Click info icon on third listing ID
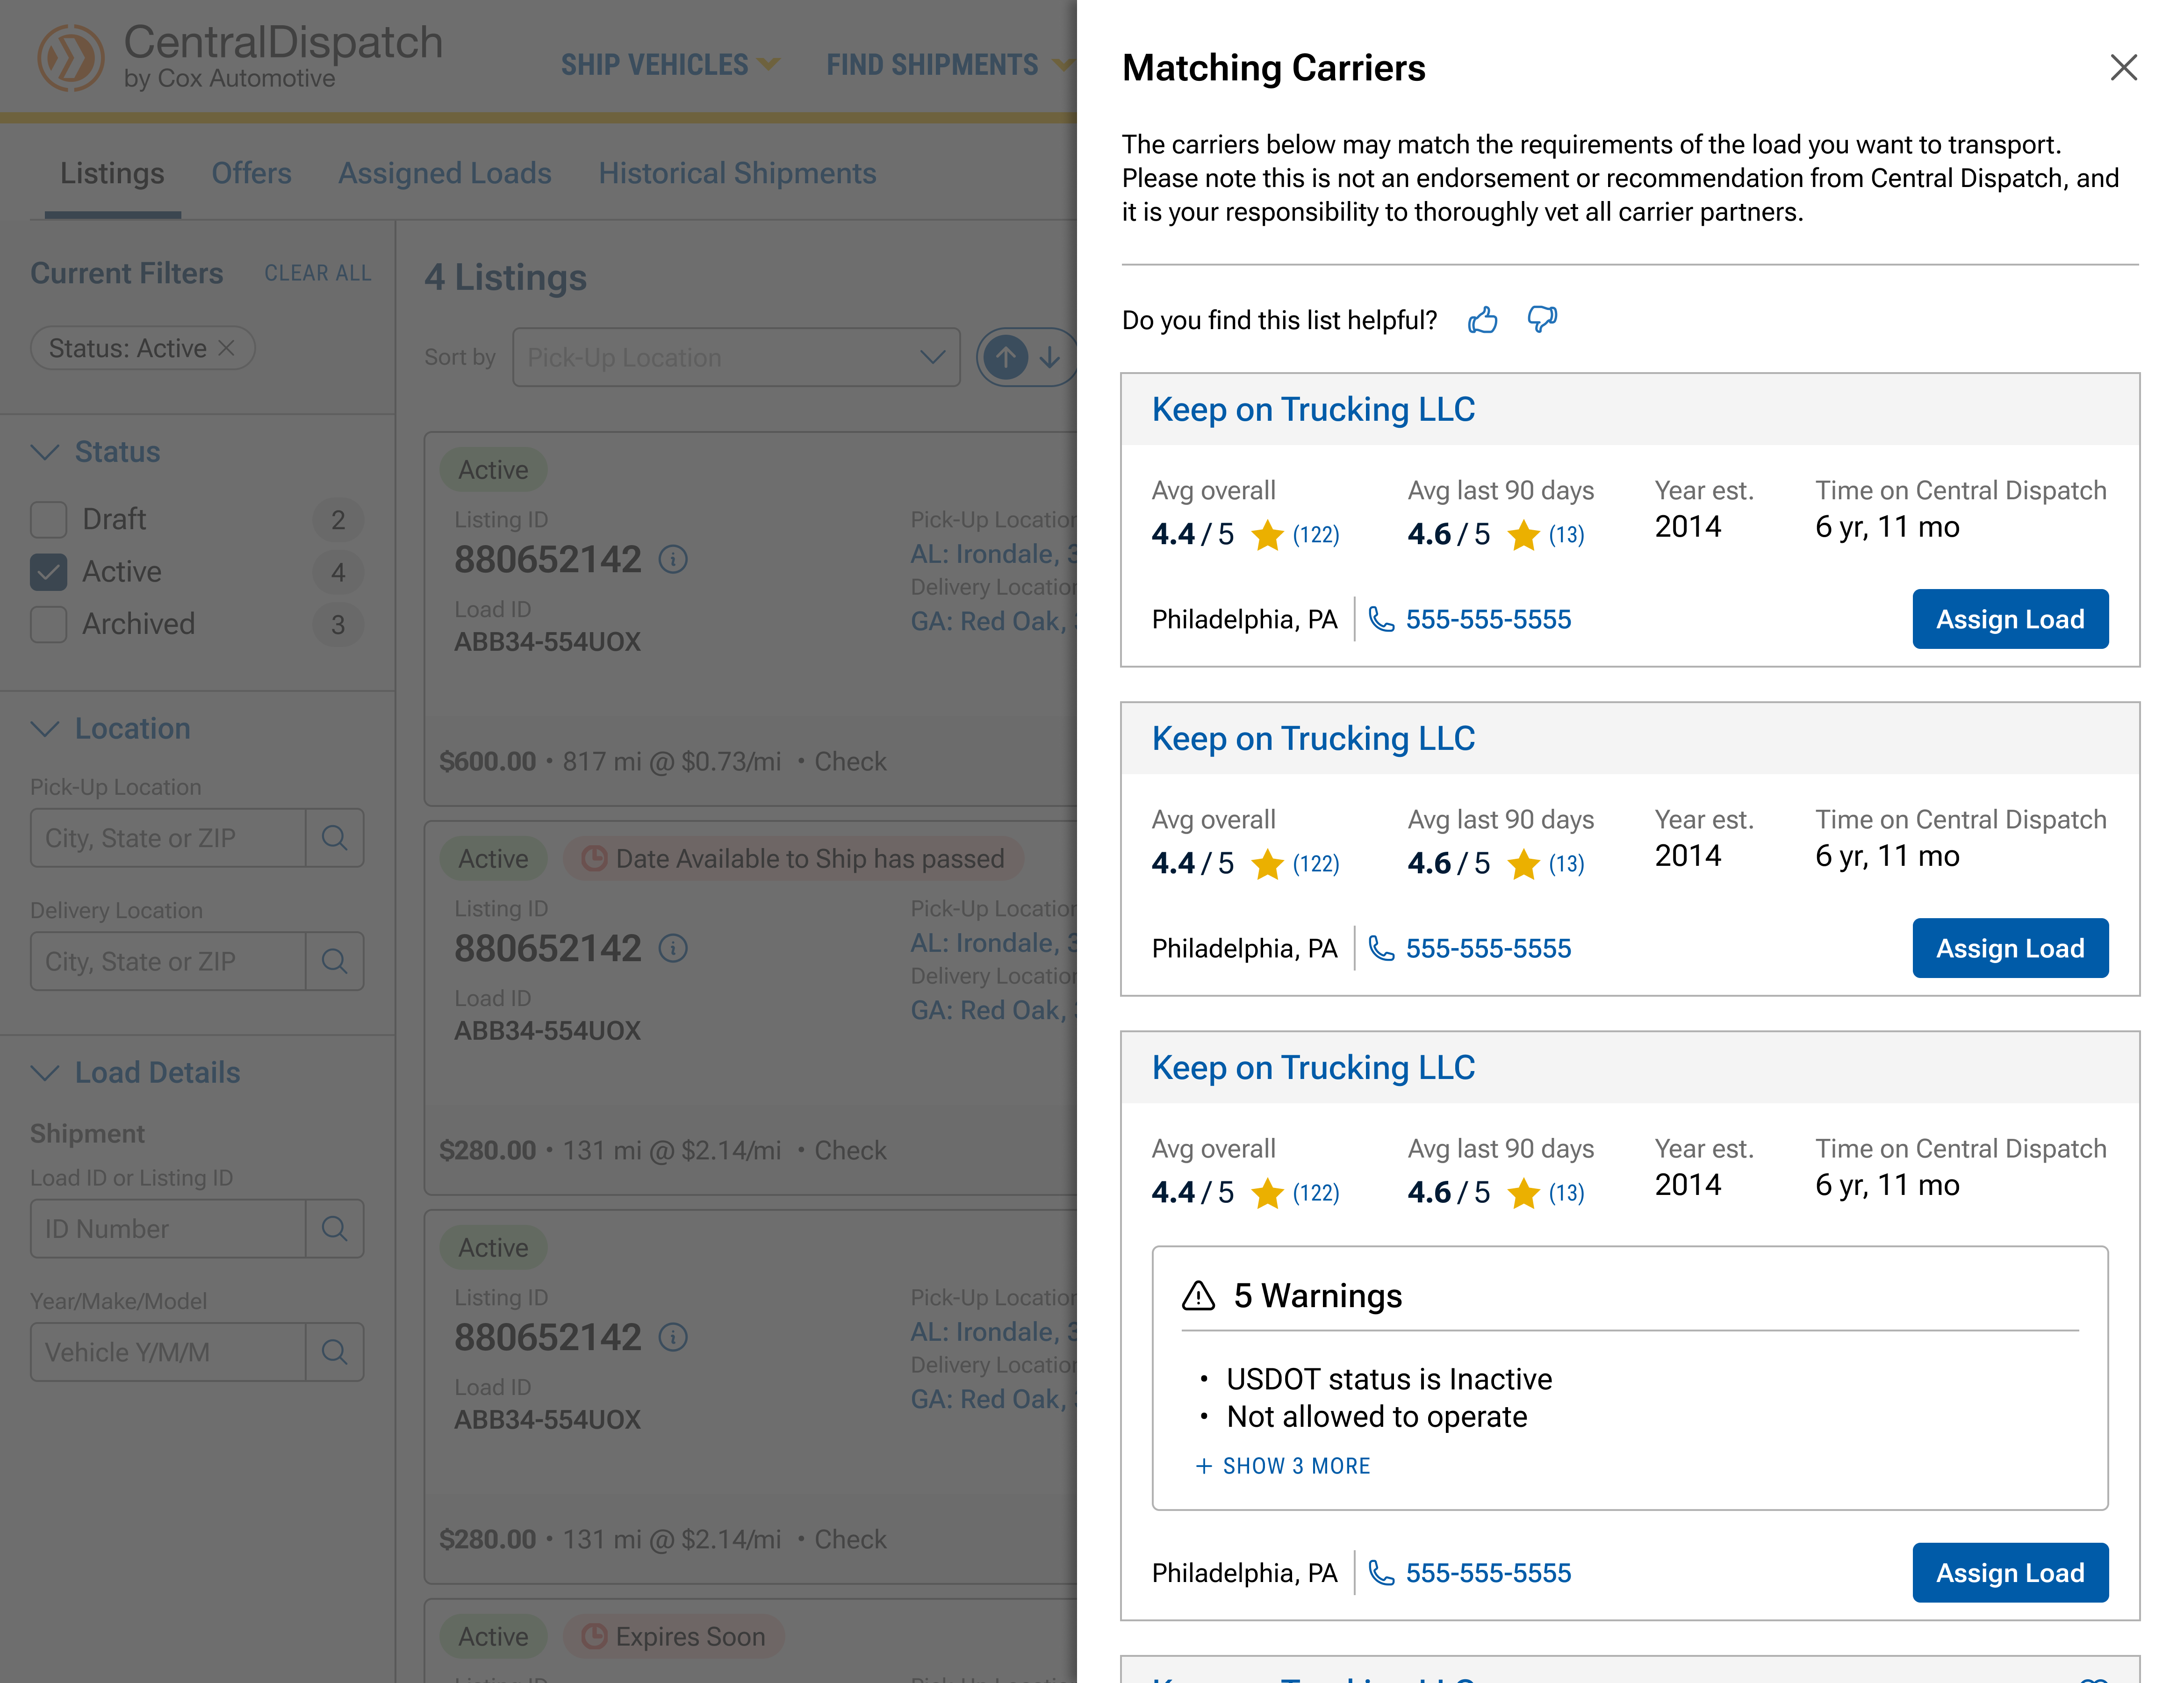The height and width of the screenshot is (1683, 2184). [x=673, y=1337]
